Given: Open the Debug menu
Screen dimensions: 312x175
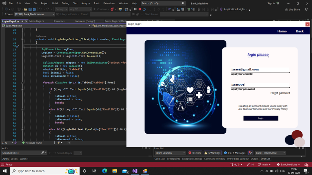Looking at the screenshot, I should [65, 3].
